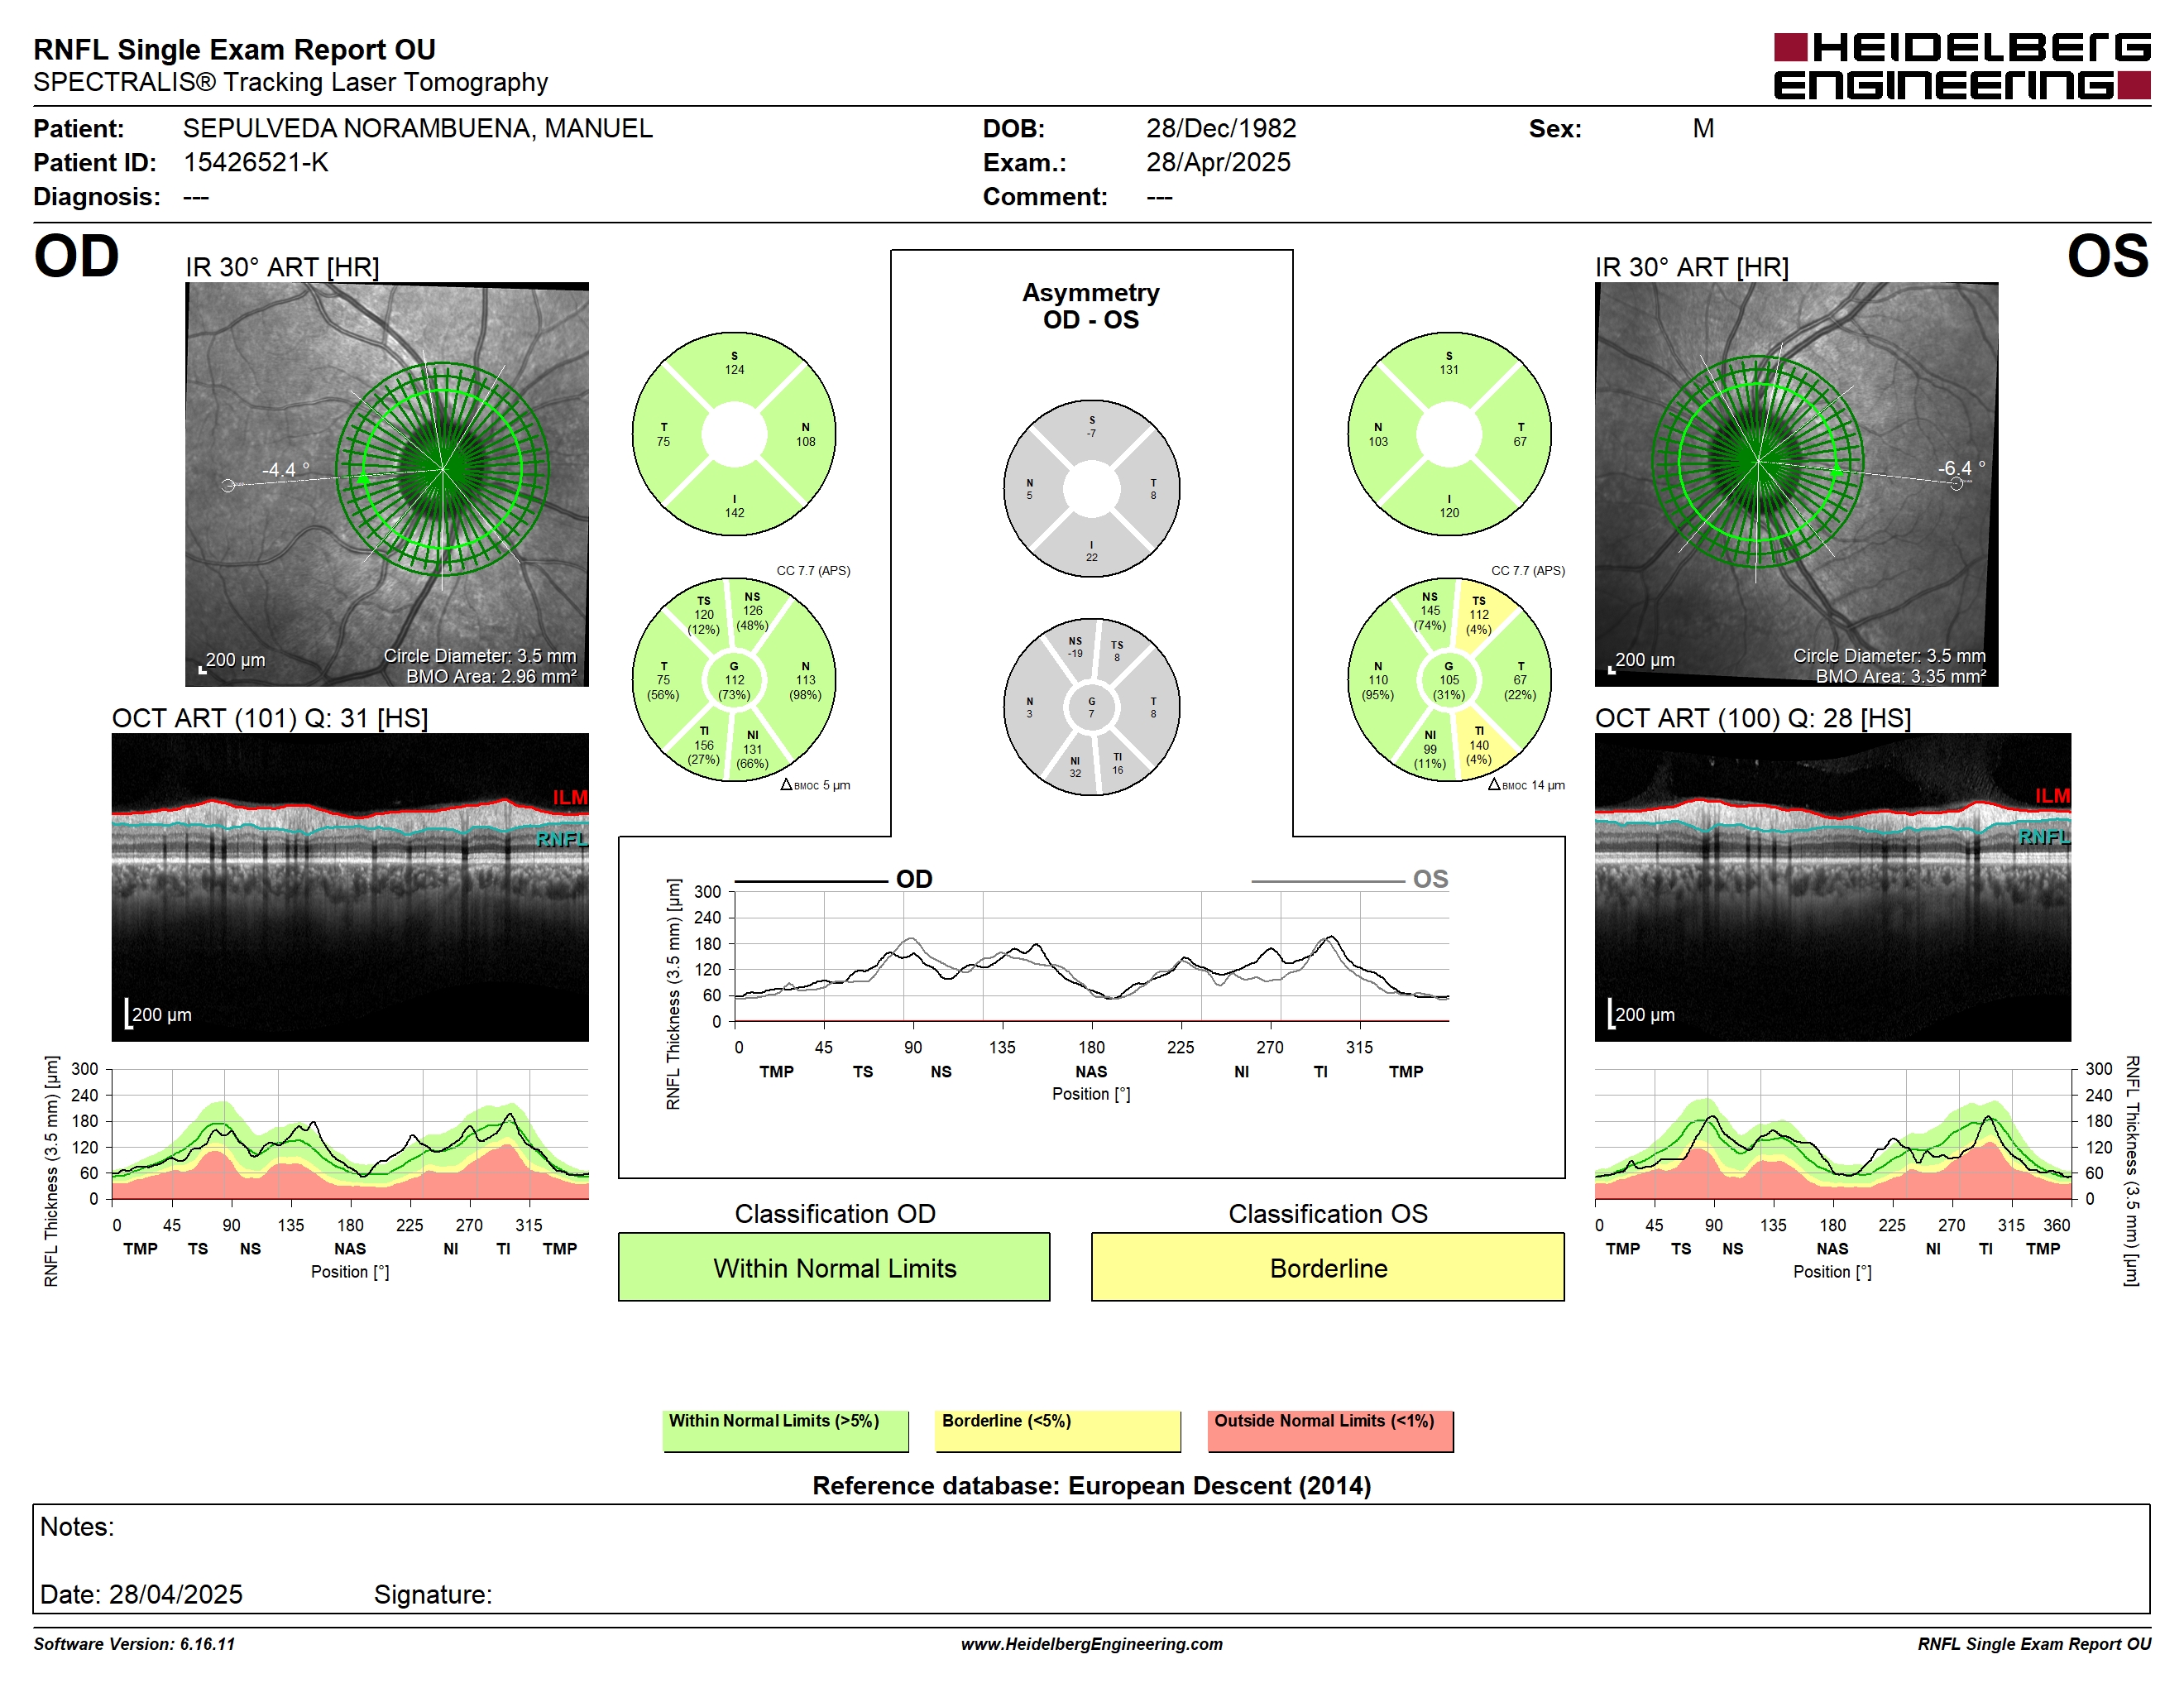The width and height of the screenshot is (2184, 1688).
Task: Click the DOB value 28/Dec/1982
Action: point(1221,128)
